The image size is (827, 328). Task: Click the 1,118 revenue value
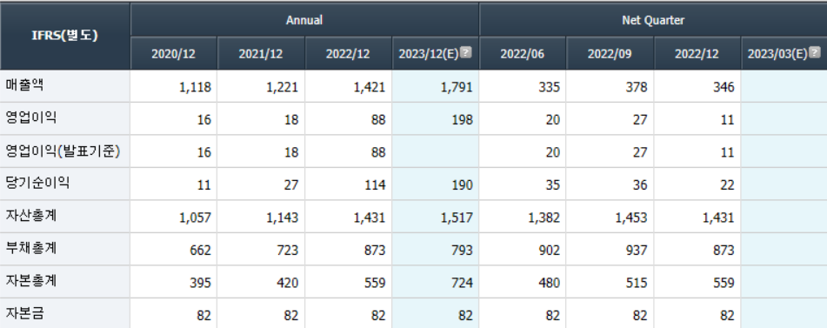pyautogui.click(x=195, y=88)
